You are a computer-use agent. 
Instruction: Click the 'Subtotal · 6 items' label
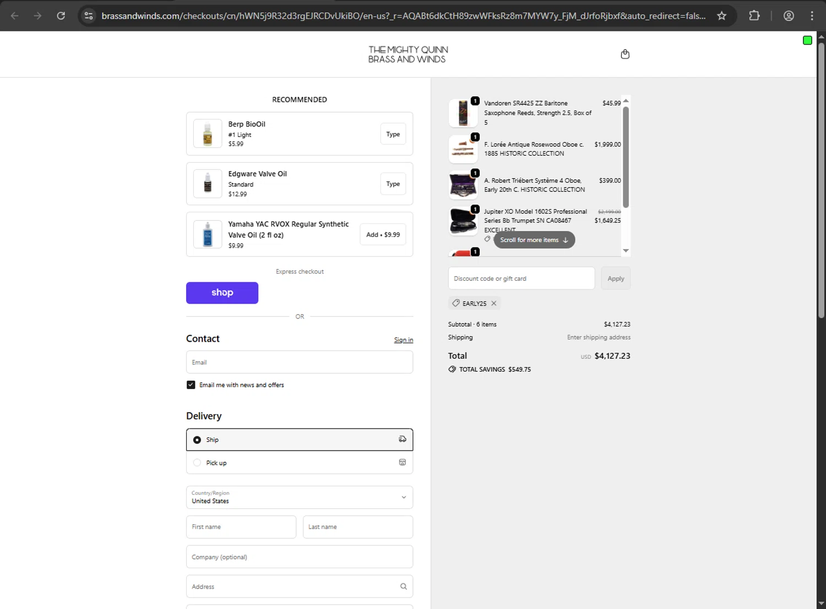click(x=472, y=325)
